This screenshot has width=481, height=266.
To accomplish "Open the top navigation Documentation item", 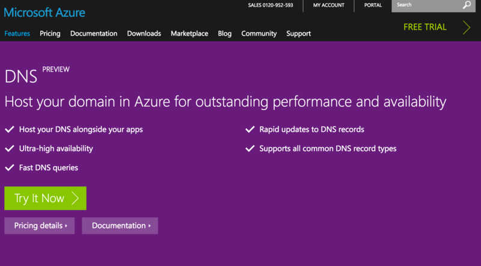I will click(x=94, y=34).
